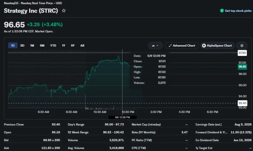Switch chart to 5Y range

pos(73,46)
